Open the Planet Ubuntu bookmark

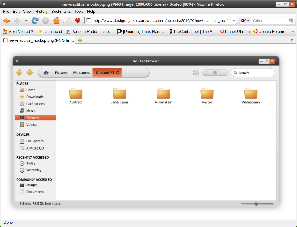point(234,31)
